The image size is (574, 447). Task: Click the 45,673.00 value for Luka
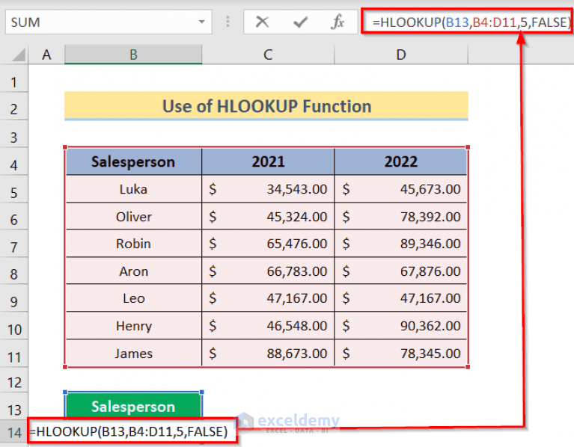tap(401, 189)
